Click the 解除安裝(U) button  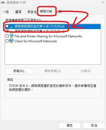tap(53, 71)
